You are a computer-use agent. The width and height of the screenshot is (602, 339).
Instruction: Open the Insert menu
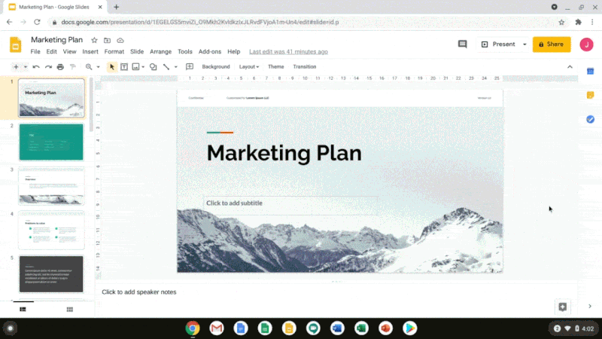90,52
